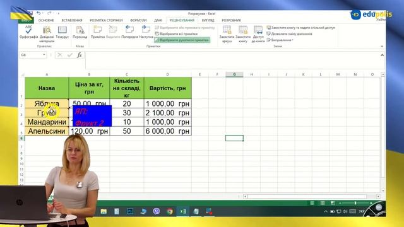Open the ФОРМУЛИ ribbon tab
Viewport: 404px width, 227px height.
138,20
